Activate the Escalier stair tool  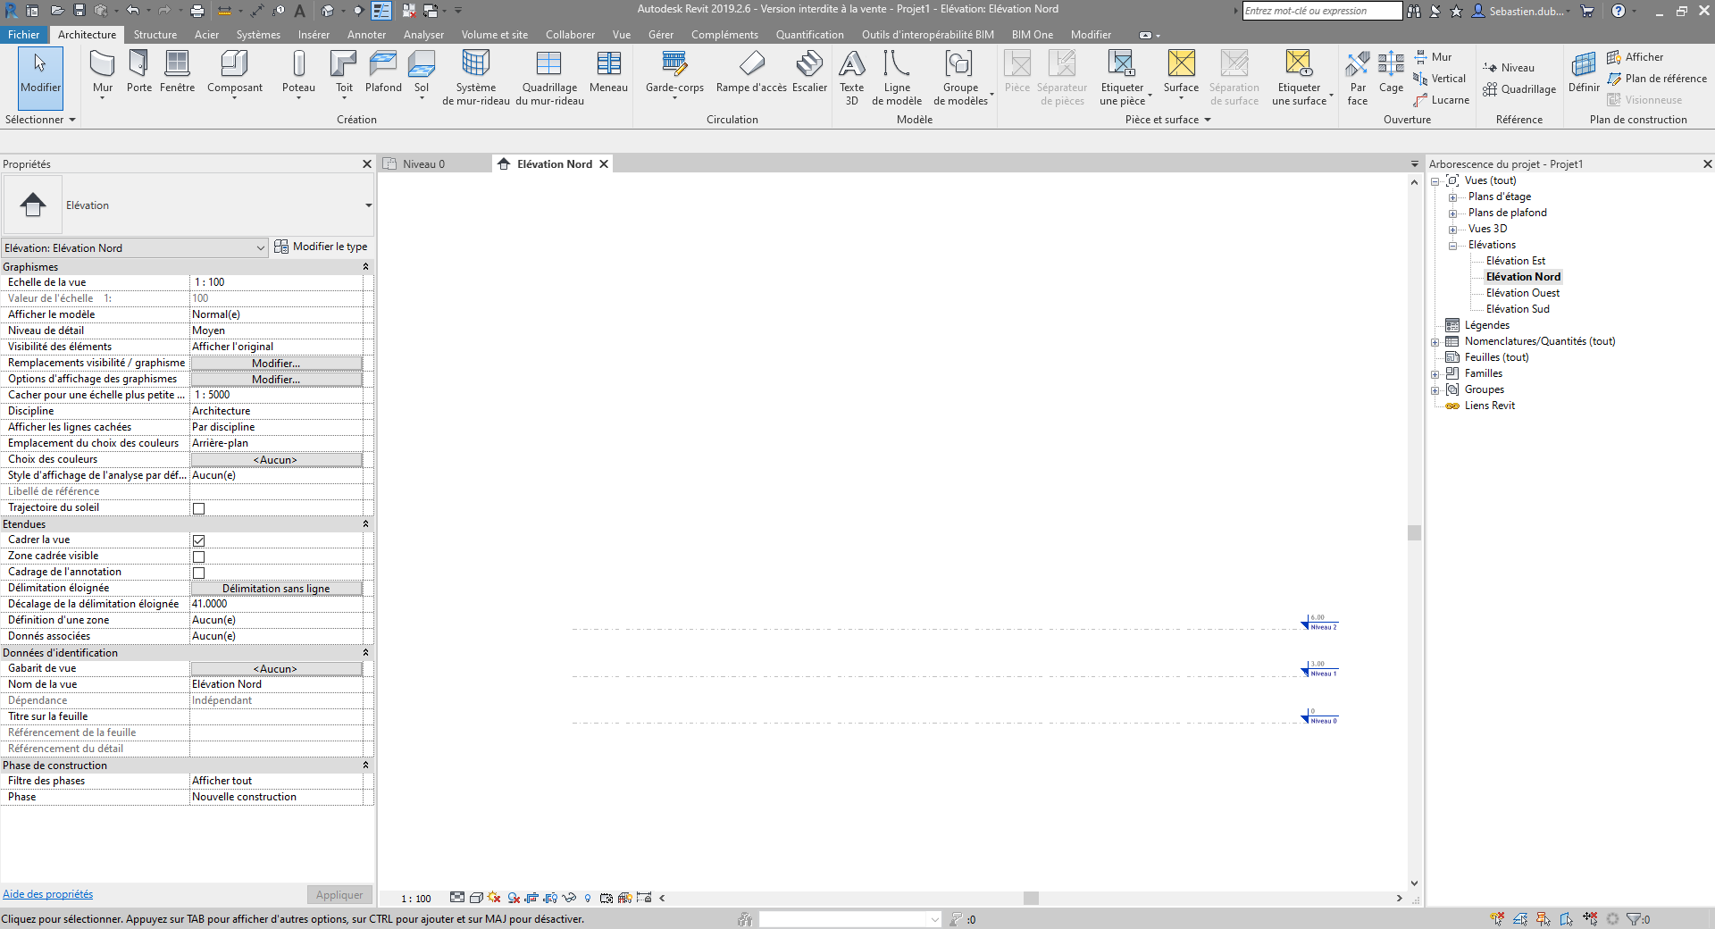809,71
